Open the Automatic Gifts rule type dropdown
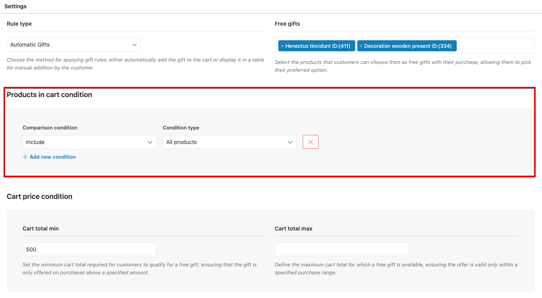This screenshot has height=298, width=542. [x=73, y=45]
